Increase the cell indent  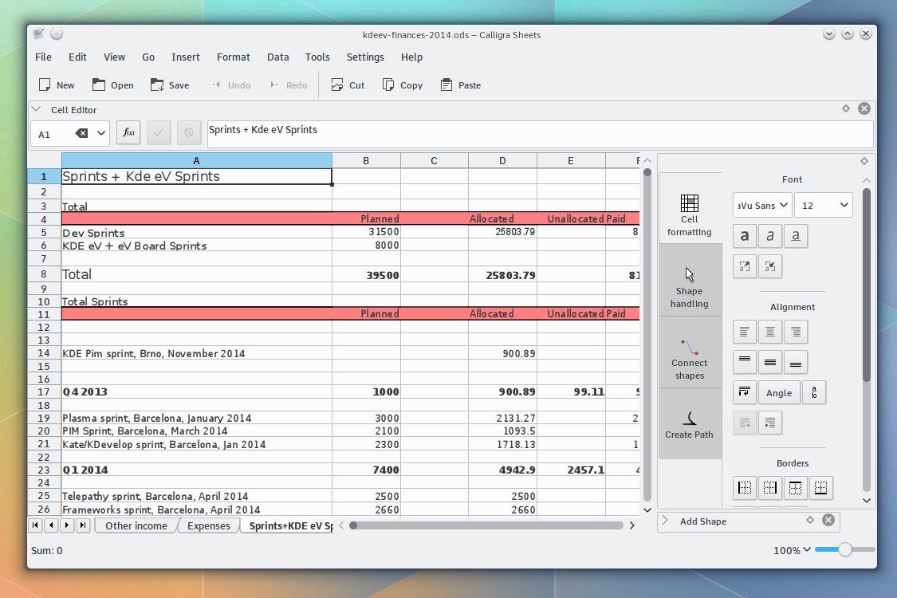pyautogui.click(x=770, y=423)
